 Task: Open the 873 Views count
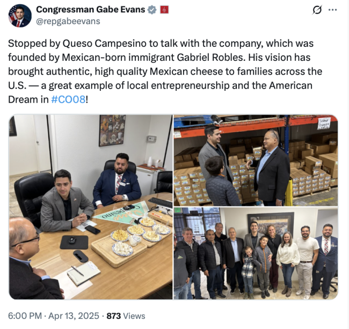tap(126, 316)
